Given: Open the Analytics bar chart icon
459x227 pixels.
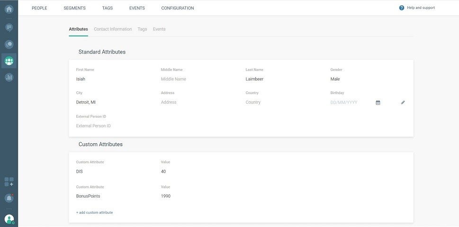Looking at the screenshot, I should tap(9, 77).
